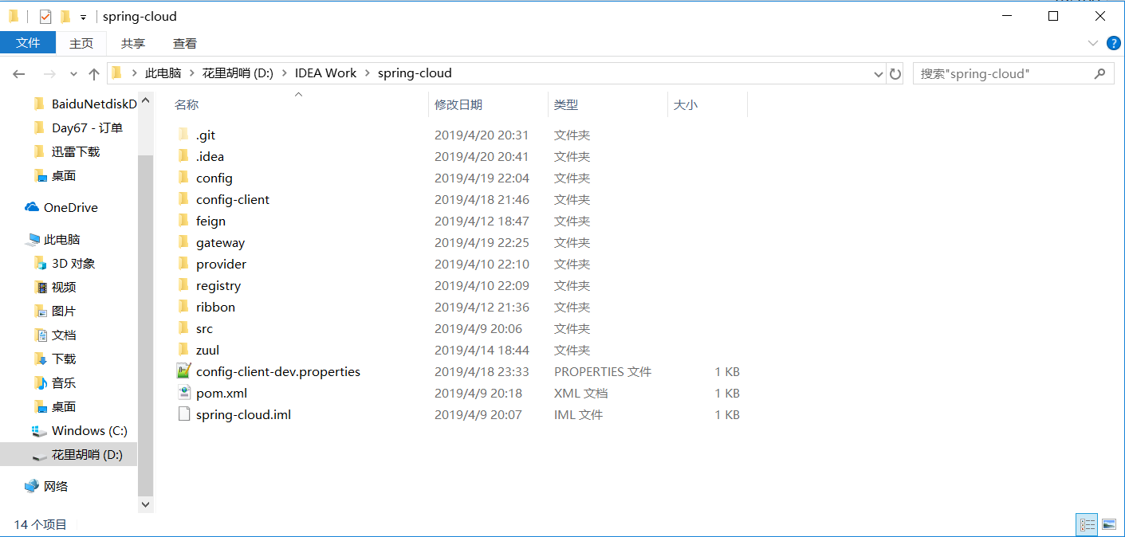The image size is (1125, 537).
Task: Click the config folder icon
Action: pyautogui.click(x=183, y=178)
